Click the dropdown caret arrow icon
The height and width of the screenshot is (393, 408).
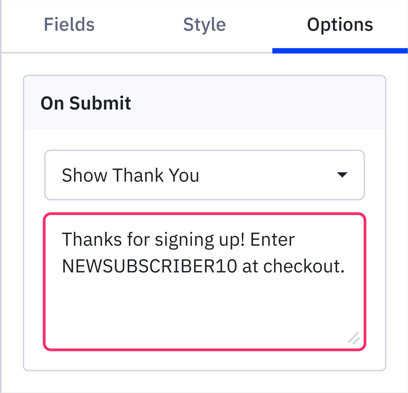342,175
